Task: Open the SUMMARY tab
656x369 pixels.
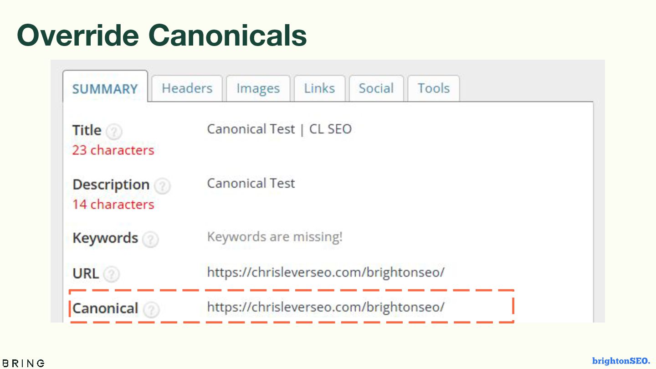Action: (x=105, y=89)
